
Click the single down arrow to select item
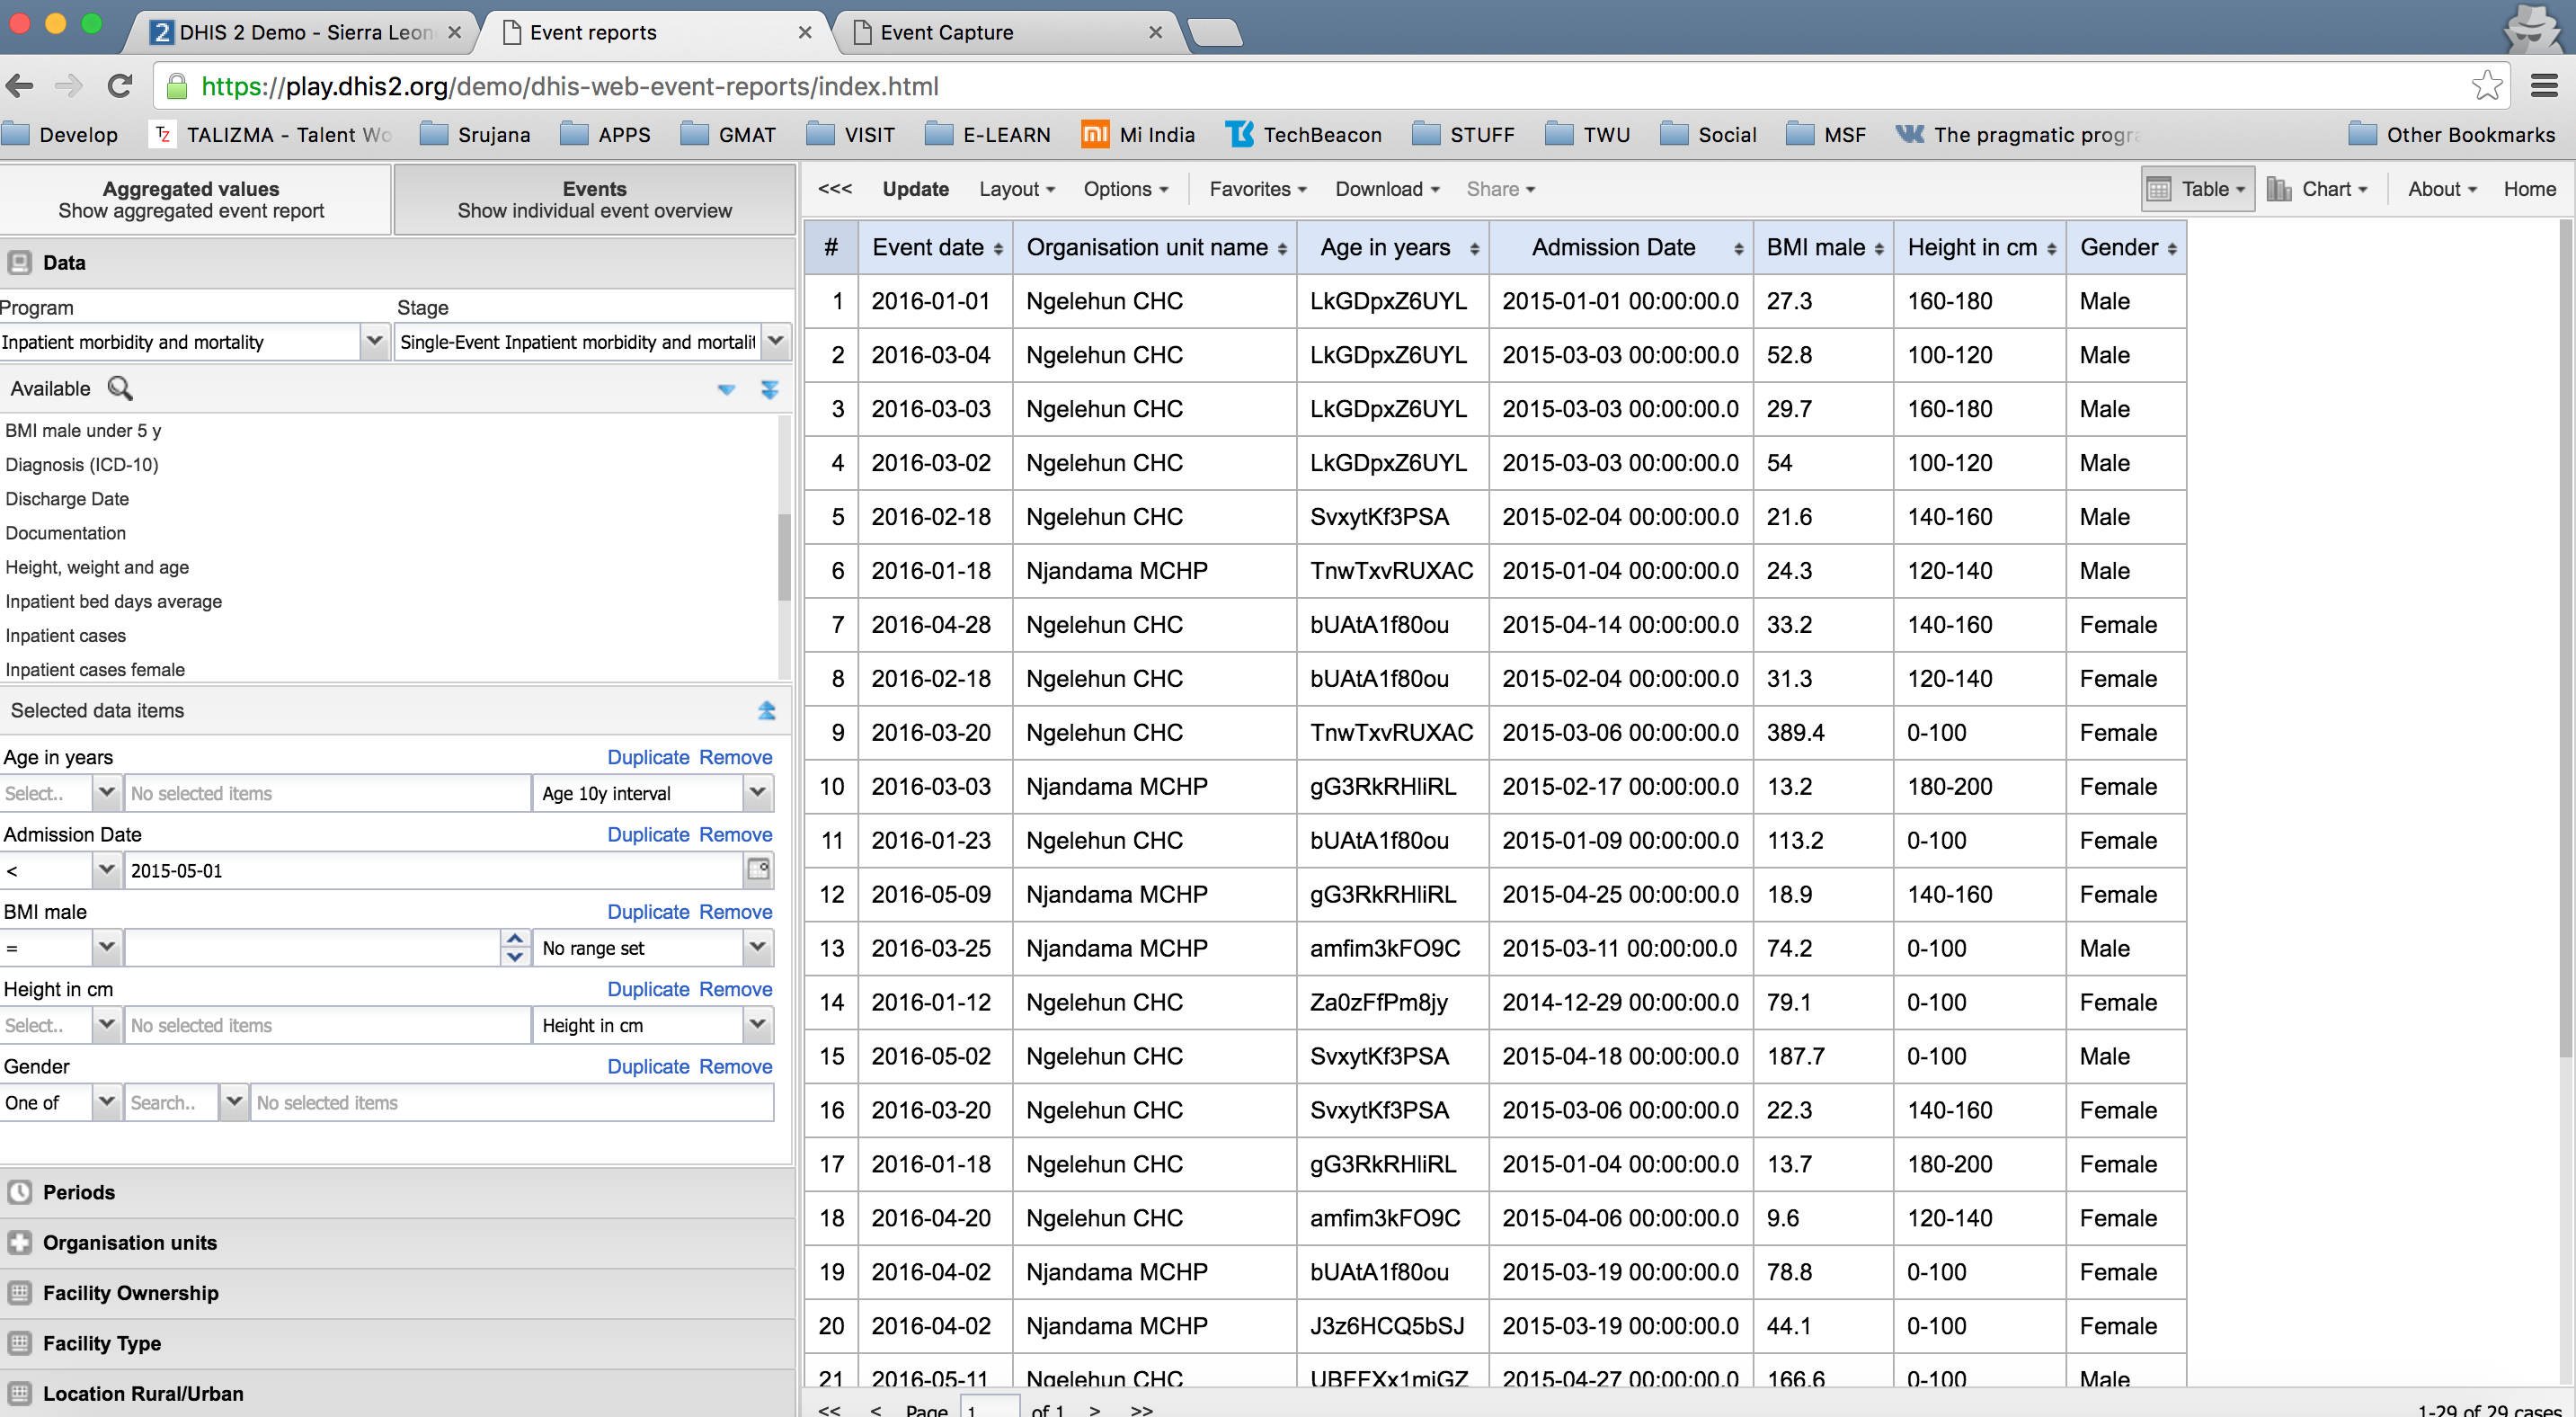tap(726, 389)
